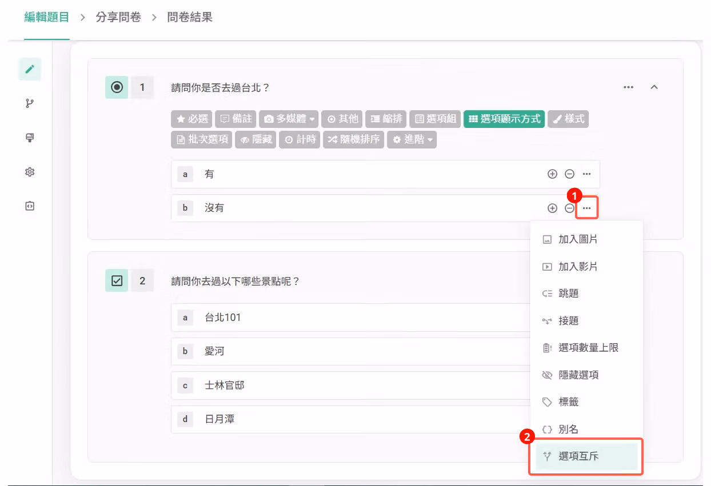Click letter badge a of 台北101
The image size is (711, 486).
coord(185,318)
